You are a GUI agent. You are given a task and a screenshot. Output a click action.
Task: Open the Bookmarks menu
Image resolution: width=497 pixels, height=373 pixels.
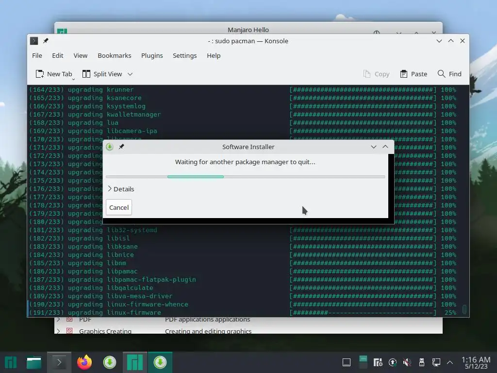pos(115,55)
